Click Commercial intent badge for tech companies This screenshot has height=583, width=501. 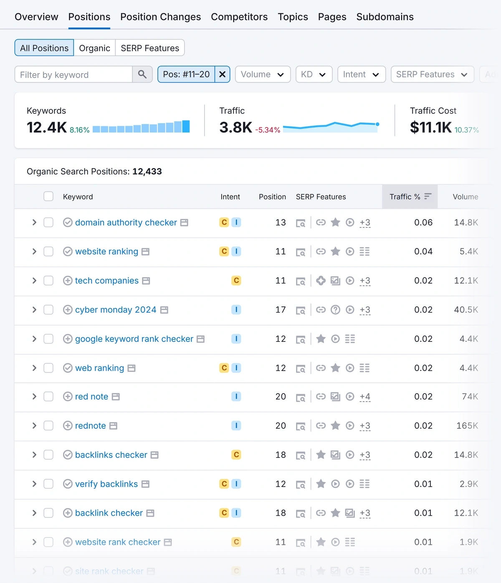pos(236,280)
